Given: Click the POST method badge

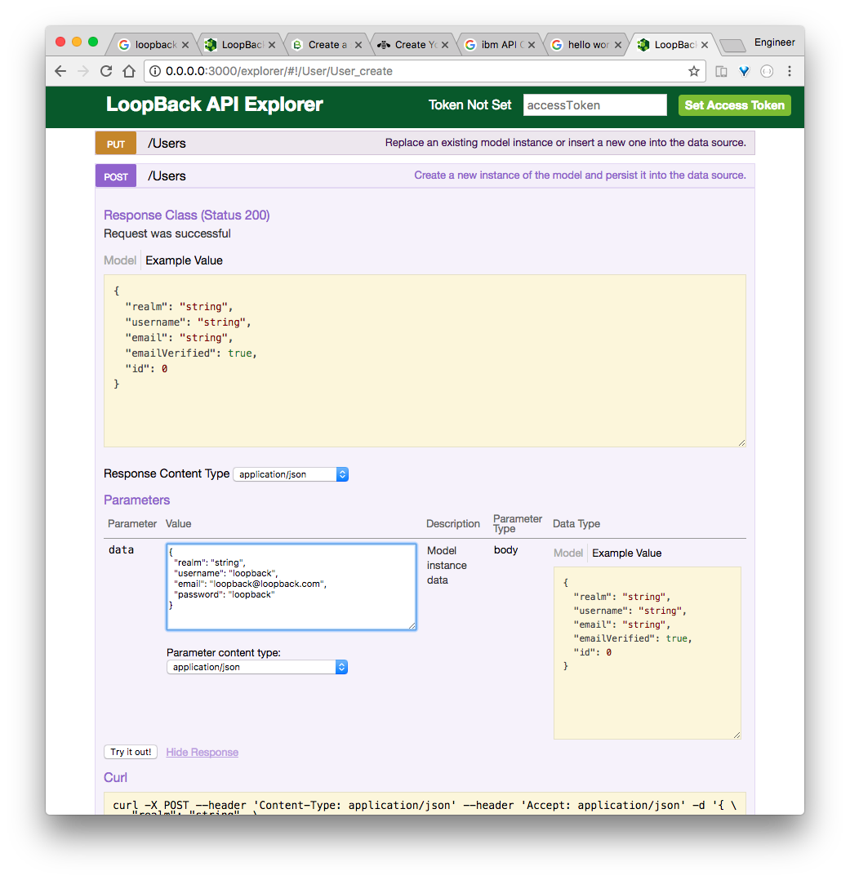Looking at the screenshot, I should click(116, 176).
